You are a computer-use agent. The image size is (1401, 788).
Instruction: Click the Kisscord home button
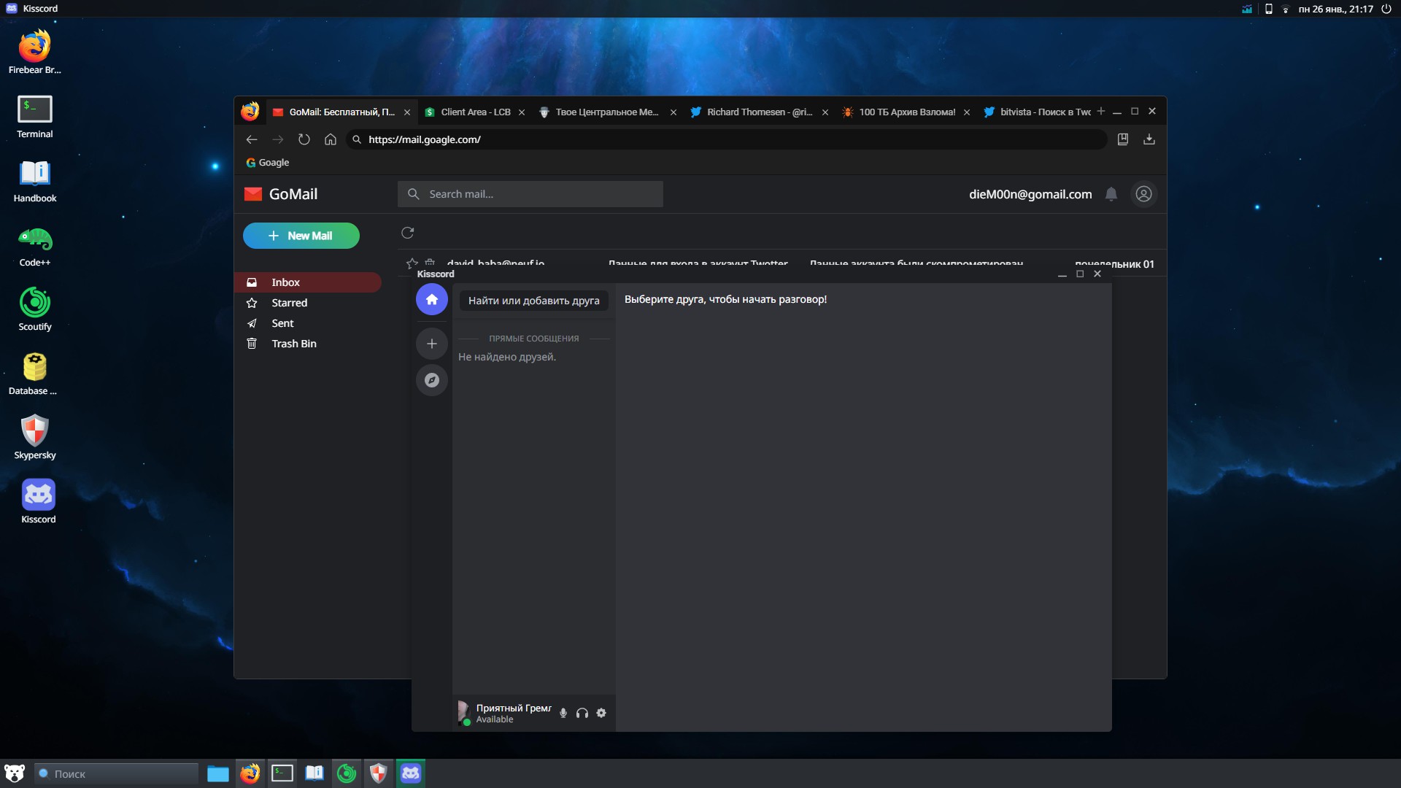point(431,300)
